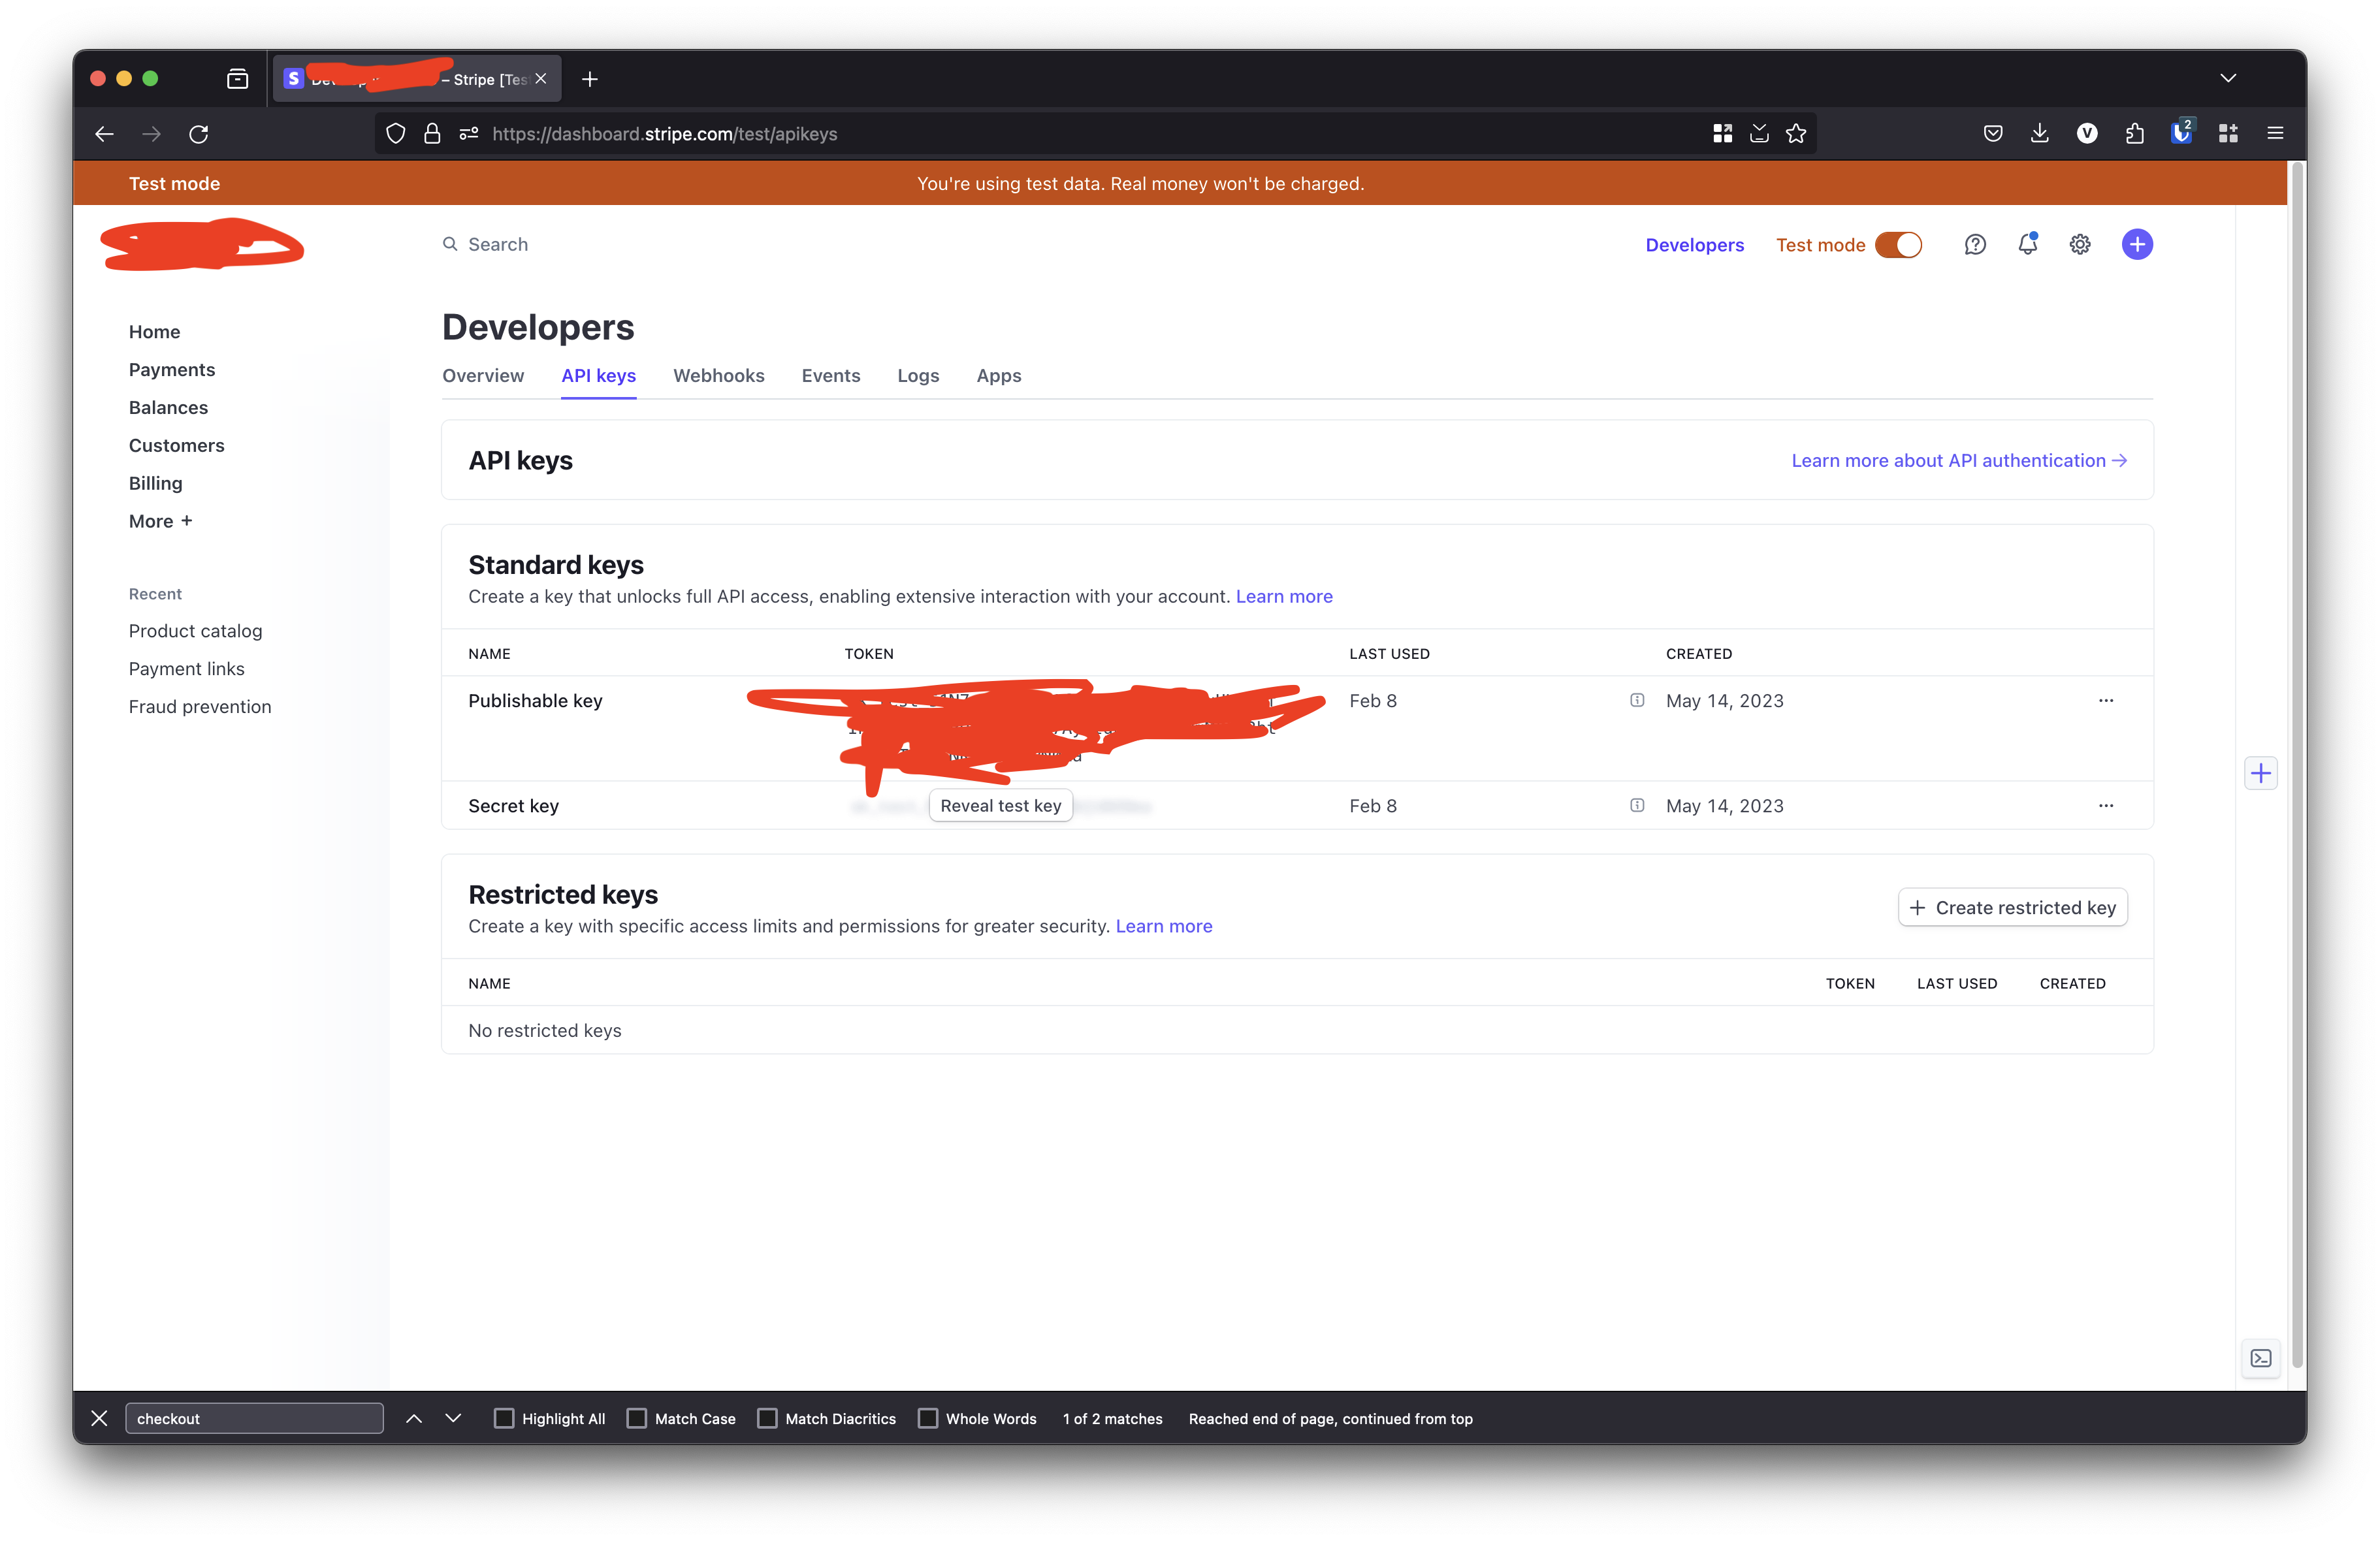Expand the More menu in the sidebar

coord(159,520)
